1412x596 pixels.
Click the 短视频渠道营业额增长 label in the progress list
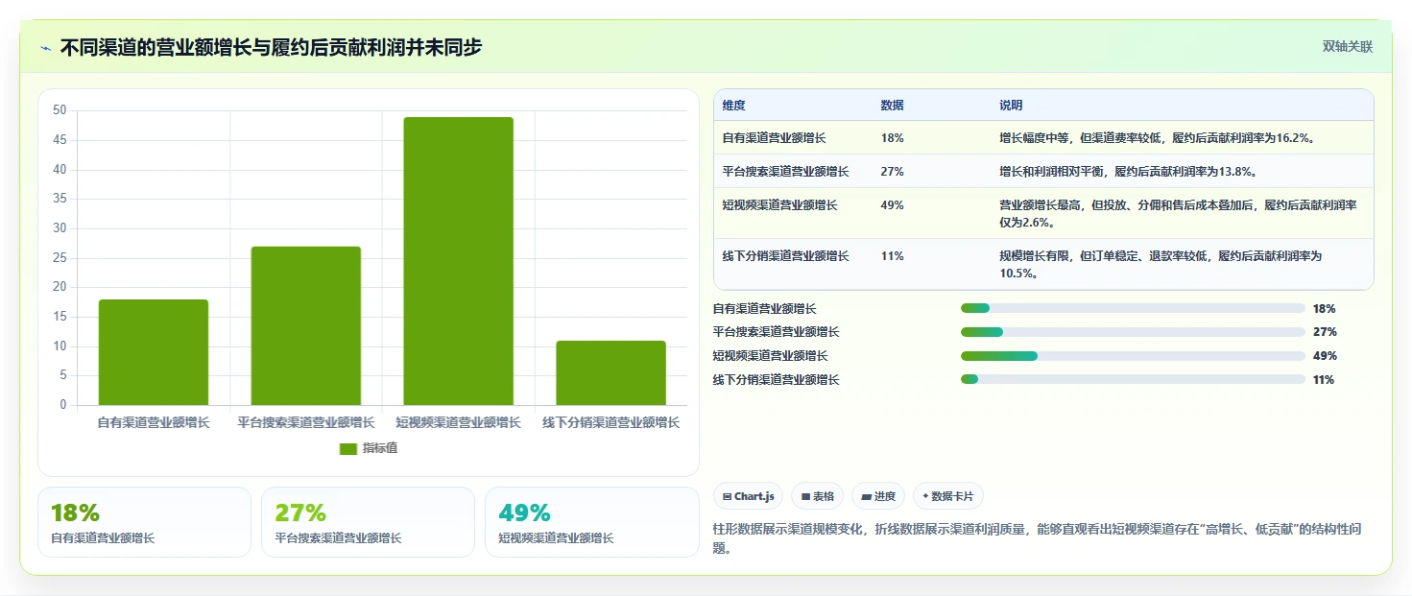(770, 356)
